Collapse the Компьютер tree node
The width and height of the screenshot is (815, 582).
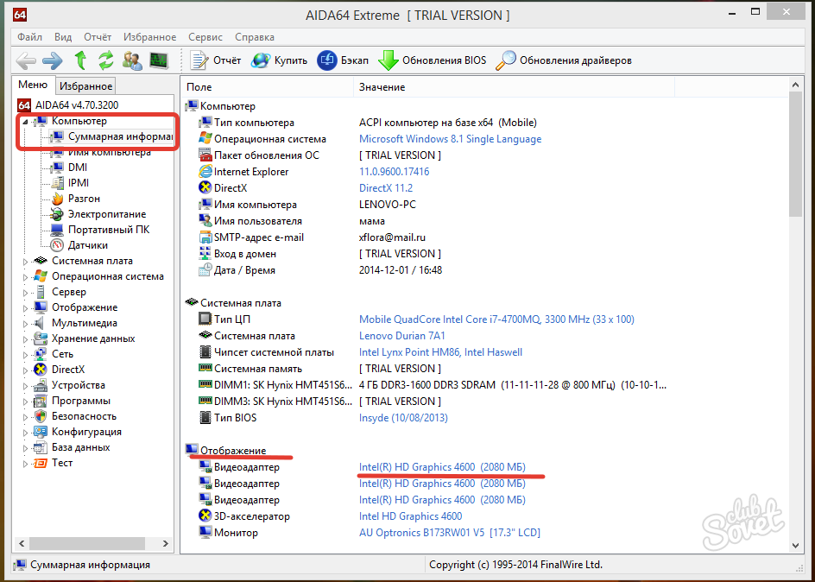[x=25, y=121]
